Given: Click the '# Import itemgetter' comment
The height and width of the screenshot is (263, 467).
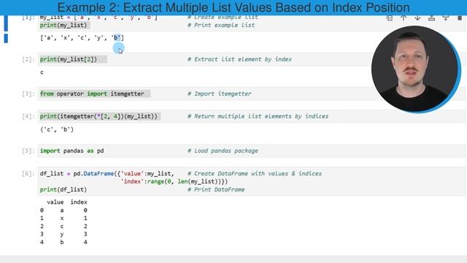Looking at the screenshot, I should (x=219, y=94).
